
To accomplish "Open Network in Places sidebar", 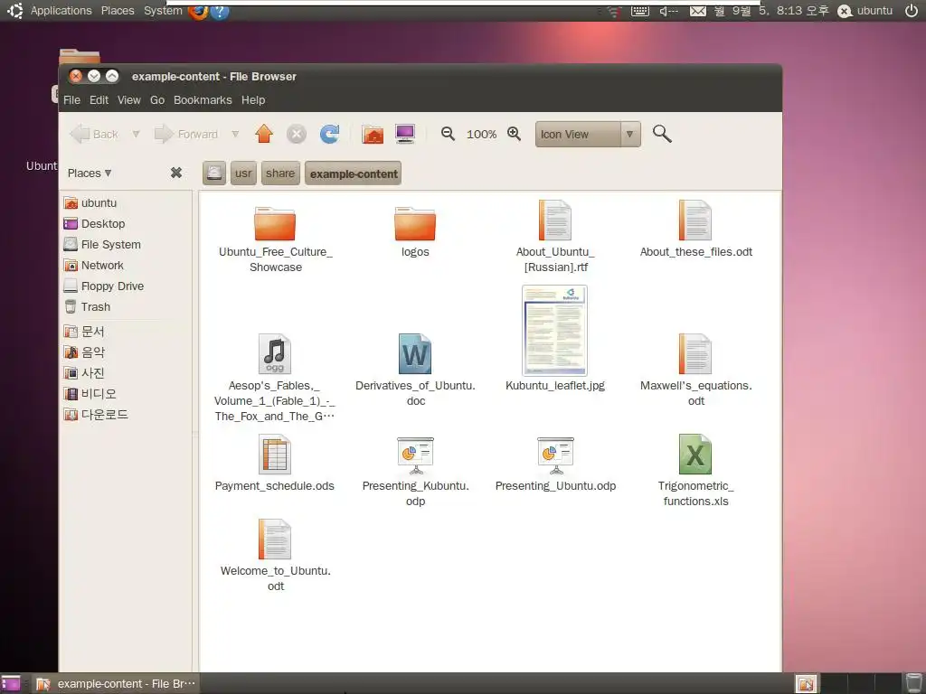I will (127, 265).
